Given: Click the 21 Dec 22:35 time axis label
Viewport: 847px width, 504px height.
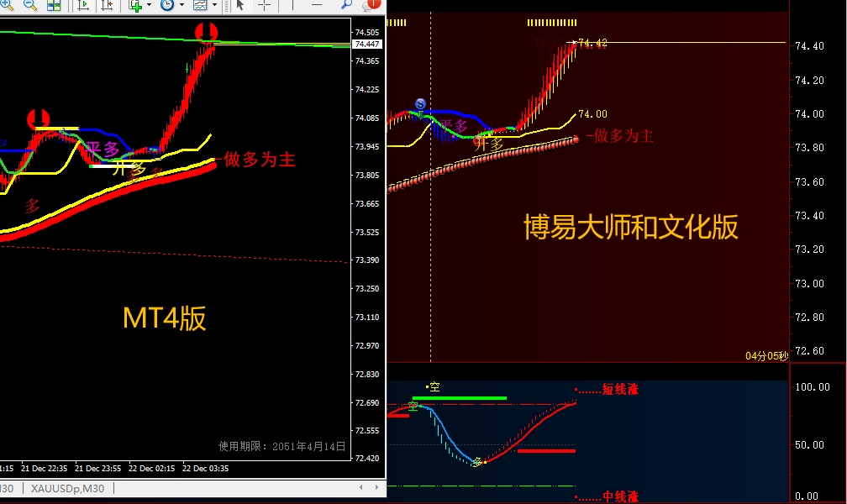Looking at the screenshot, I should [45, 469].
